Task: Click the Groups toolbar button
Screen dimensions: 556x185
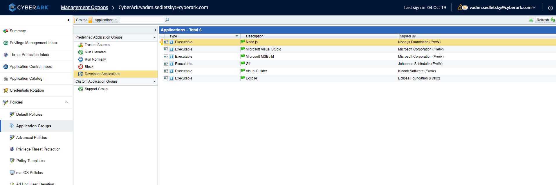Action: coord(82,20)
